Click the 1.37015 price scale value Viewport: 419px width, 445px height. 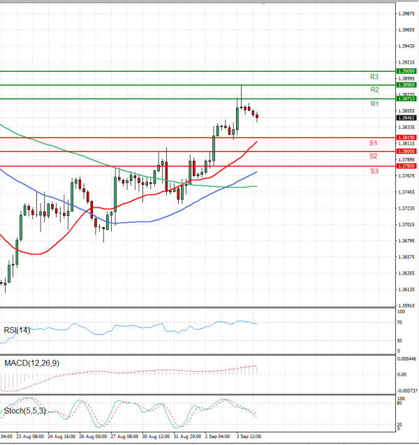click(x=406, y=224)
